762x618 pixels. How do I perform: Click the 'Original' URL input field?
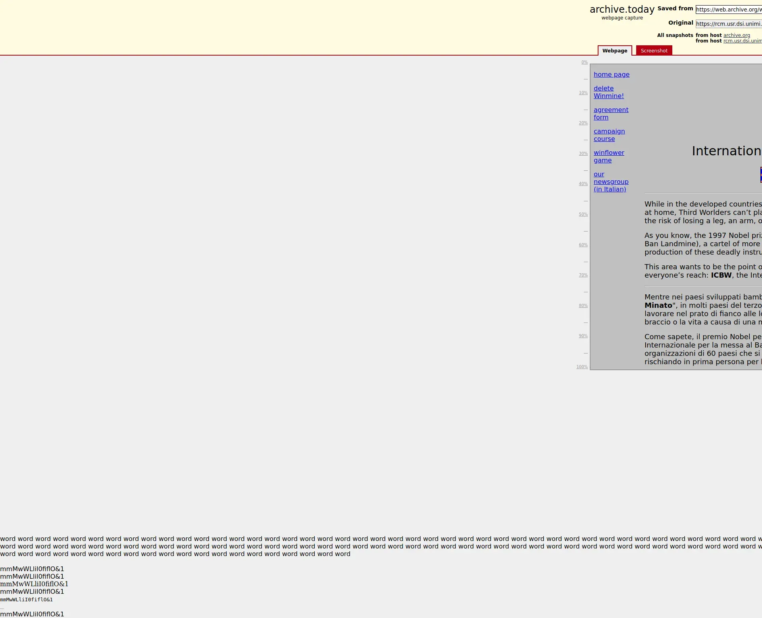click(x=728, y=24)
